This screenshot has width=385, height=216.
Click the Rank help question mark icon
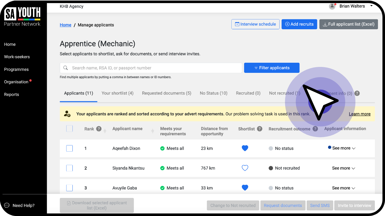(x=99, y=129)
